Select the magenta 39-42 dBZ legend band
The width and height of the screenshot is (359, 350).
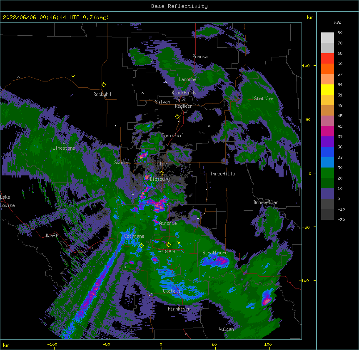(x=327, y=131)
